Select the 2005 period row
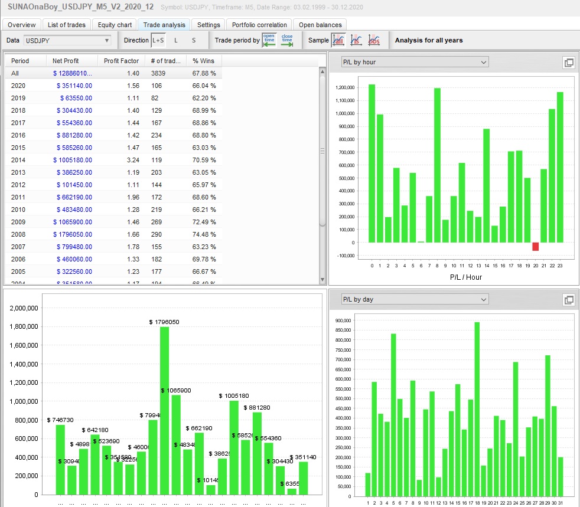The image size is (580, 507). click(x=113, y=272)
